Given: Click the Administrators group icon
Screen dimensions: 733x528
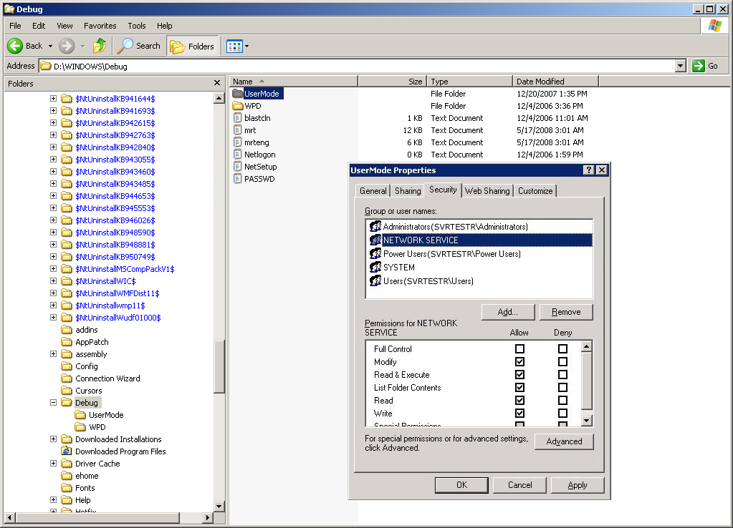Looking at the screenshot, I should point(375,226).
